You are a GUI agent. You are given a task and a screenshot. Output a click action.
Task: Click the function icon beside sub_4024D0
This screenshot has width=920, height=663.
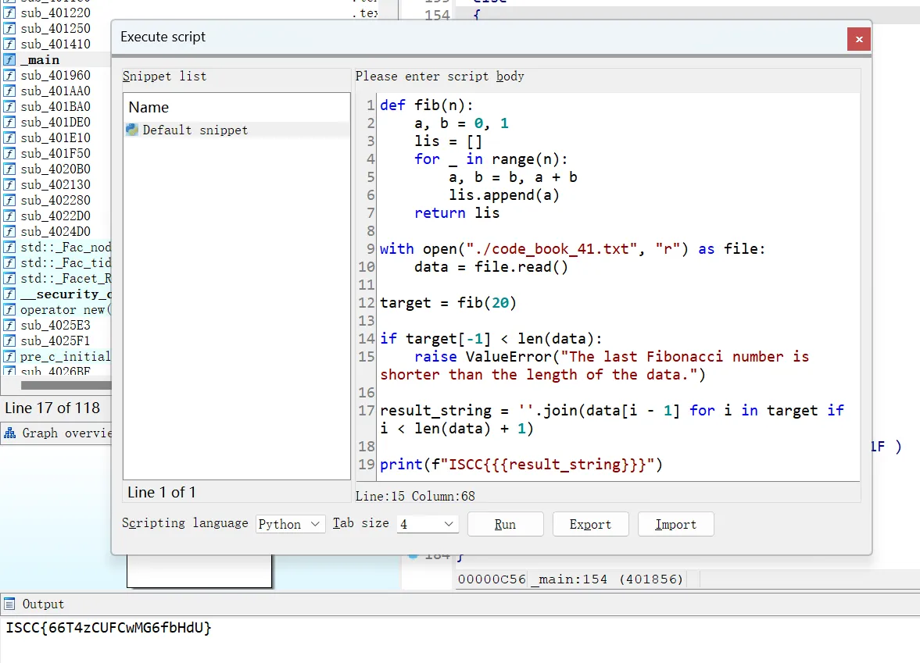9,232
